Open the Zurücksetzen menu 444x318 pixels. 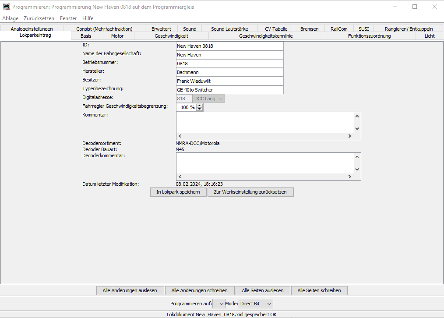coord(39,18)
